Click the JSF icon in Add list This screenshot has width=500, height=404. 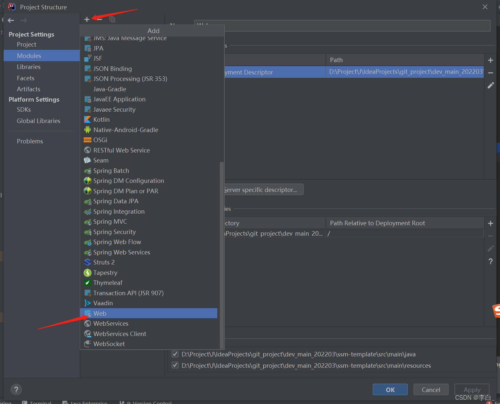tap(88, 58)
